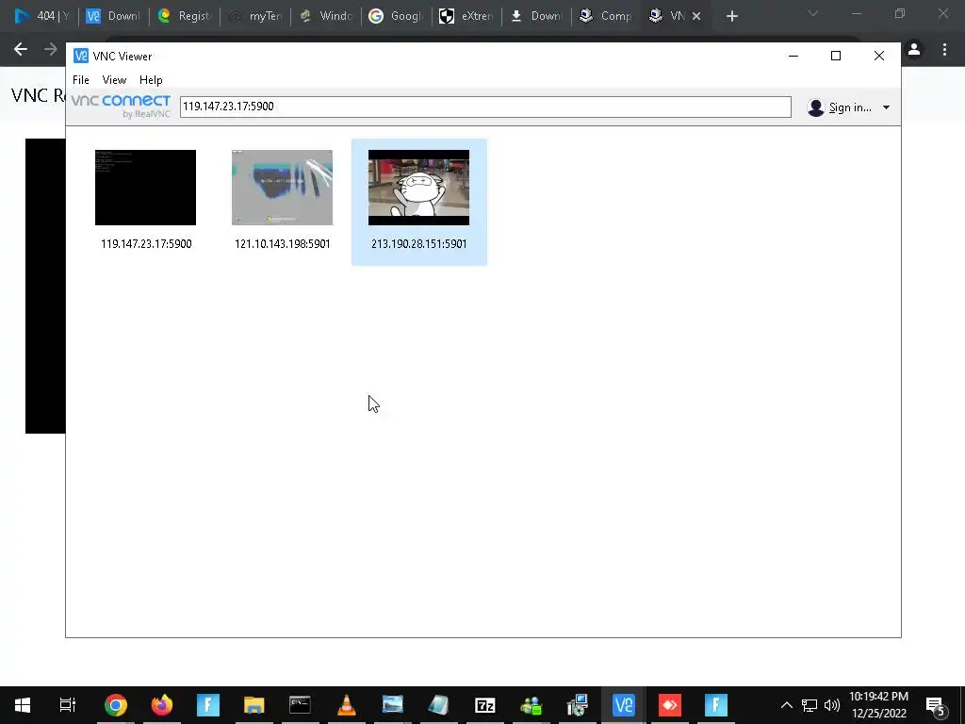The height and width of the screenshot is (724, 965).
Task: Click the browser back arrow
Action: 21,49
